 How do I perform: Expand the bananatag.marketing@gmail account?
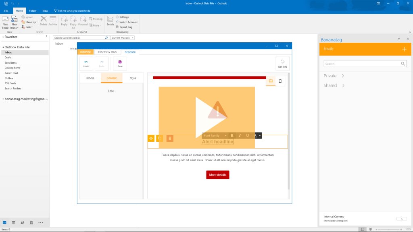click(x=3, y=99)
